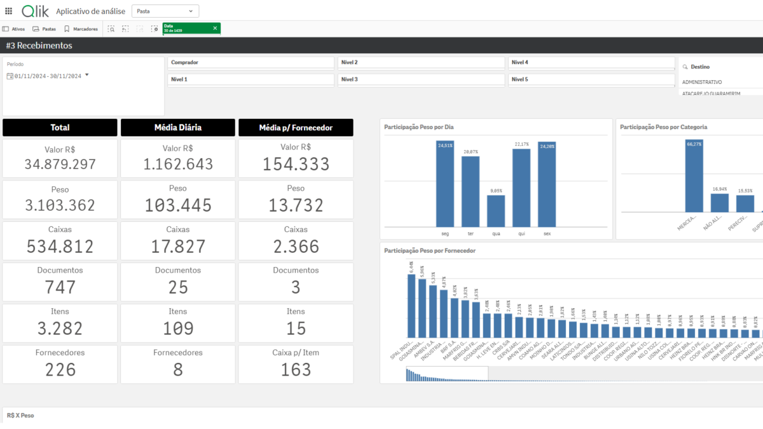Image resolution: width=763 pixels, height=429 pixels.
Task: Open the Marcadores bookmarks
Action: 81,29
